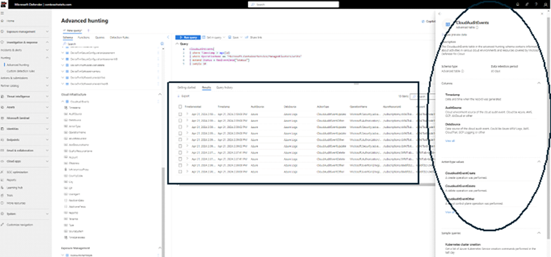Open the Getting started tab

[x=187, y=88]
